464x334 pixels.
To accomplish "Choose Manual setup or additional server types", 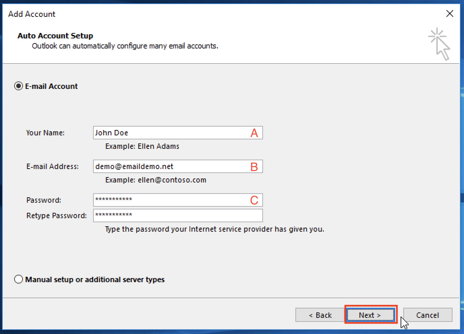I will [x=19, y=279].
